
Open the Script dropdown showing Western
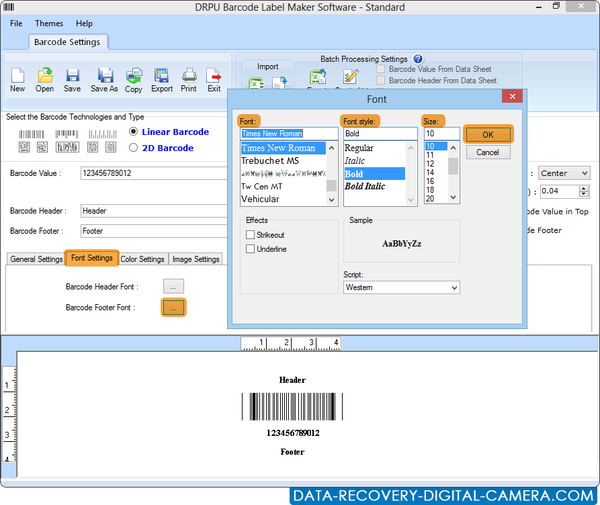tap(400, 287)
